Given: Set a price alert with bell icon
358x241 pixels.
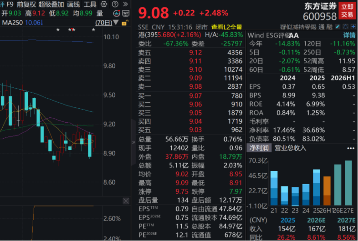Looking at the screenshot, I should click(x=345, y=27).
